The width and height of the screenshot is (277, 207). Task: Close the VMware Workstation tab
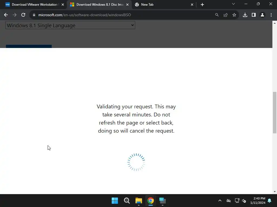click(63, 5)
